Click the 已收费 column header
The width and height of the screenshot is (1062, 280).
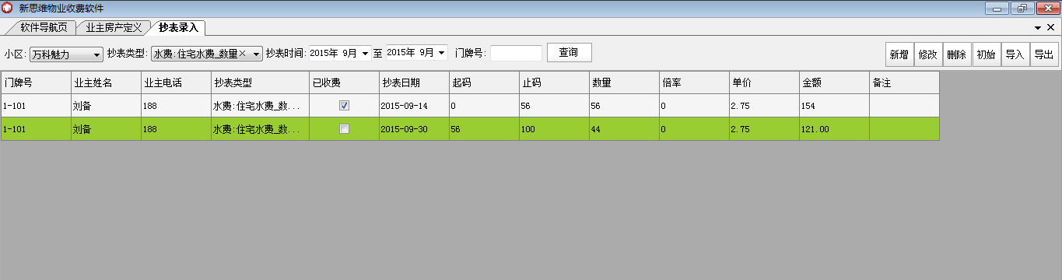(x=344, y=82)
